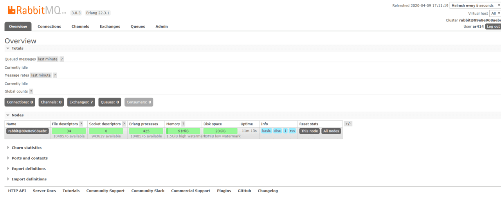Expand Churn statistics section
501x198 pixels.
(x=26, y=148)
